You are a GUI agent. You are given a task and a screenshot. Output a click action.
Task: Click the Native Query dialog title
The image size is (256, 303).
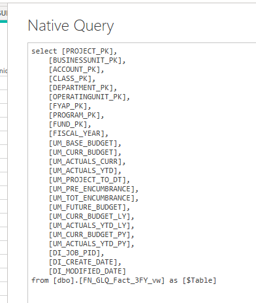pyautogui.click(x=71, y=26)
